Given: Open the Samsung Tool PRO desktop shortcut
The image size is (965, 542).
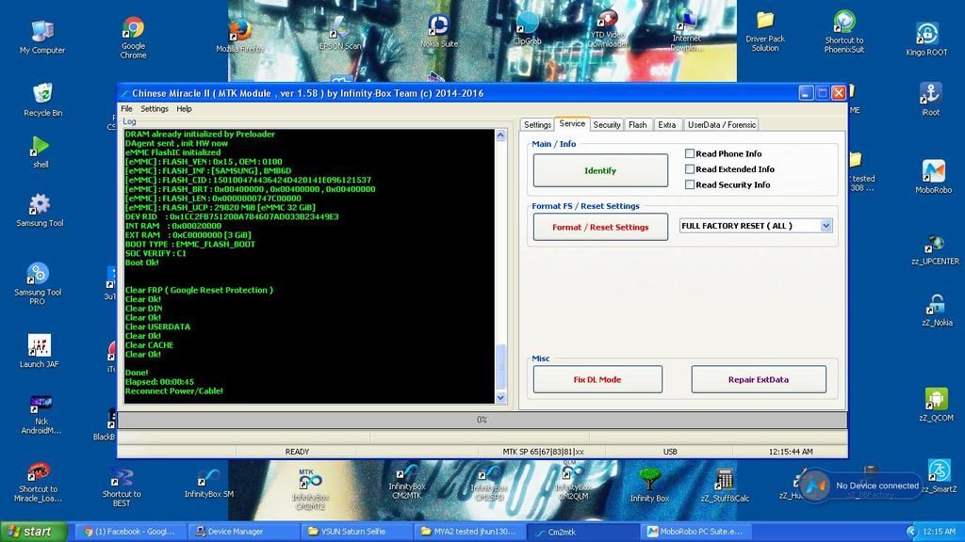Looking at the screenshot, I should pos(38,276).
